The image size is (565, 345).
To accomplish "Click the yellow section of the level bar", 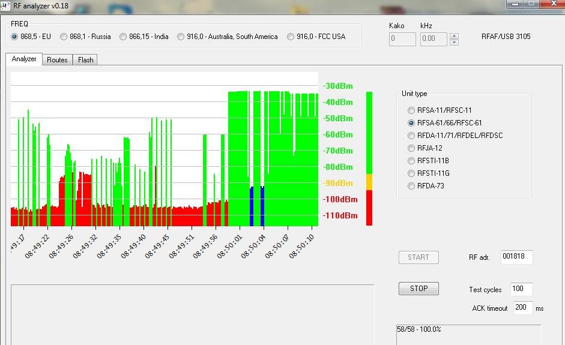I will (369, 182).
